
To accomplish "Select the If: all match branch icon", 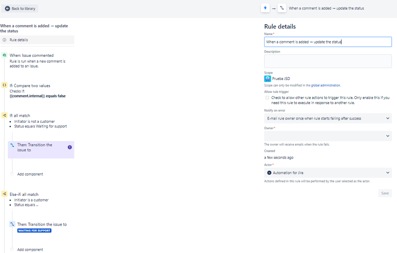I will [4, 115].
